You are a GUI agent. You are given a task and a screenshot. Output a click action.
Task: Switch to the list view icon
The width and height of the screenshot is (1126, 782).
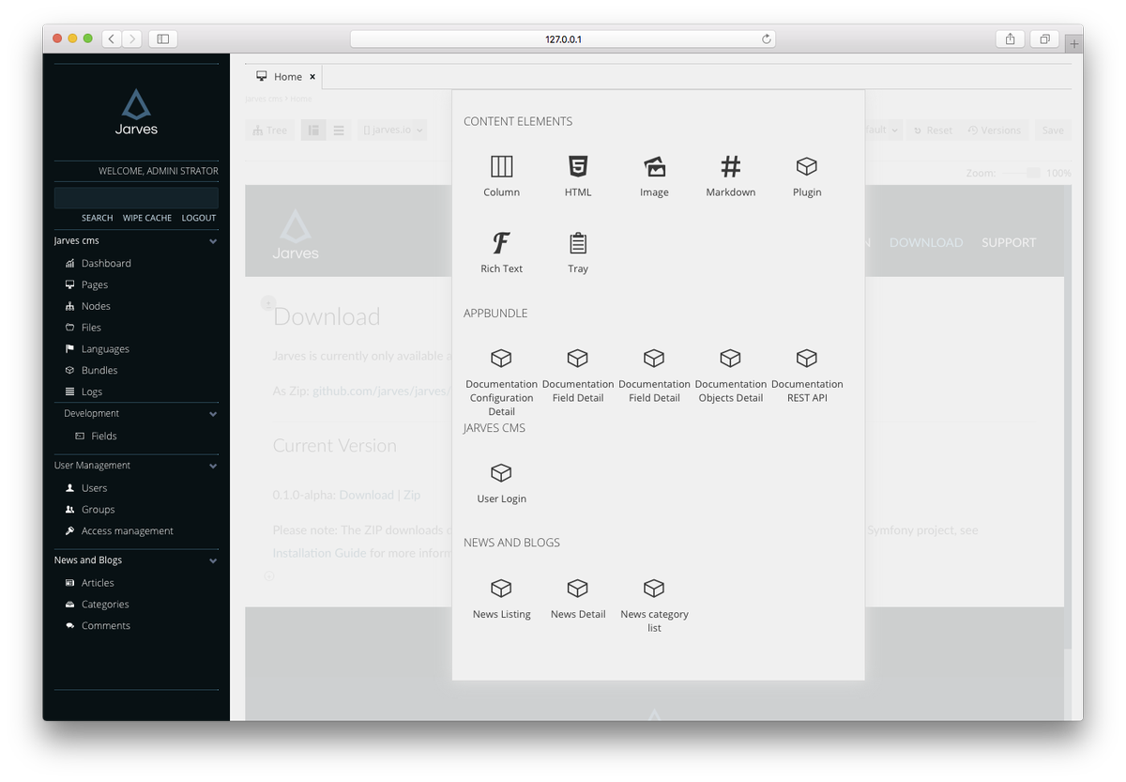(x=339, y=130)
